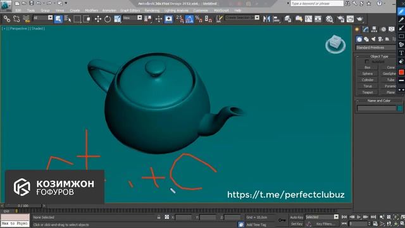Click the Undo arrow in the quick access bar
The image size is (405, 228).
tap(39, 3)
